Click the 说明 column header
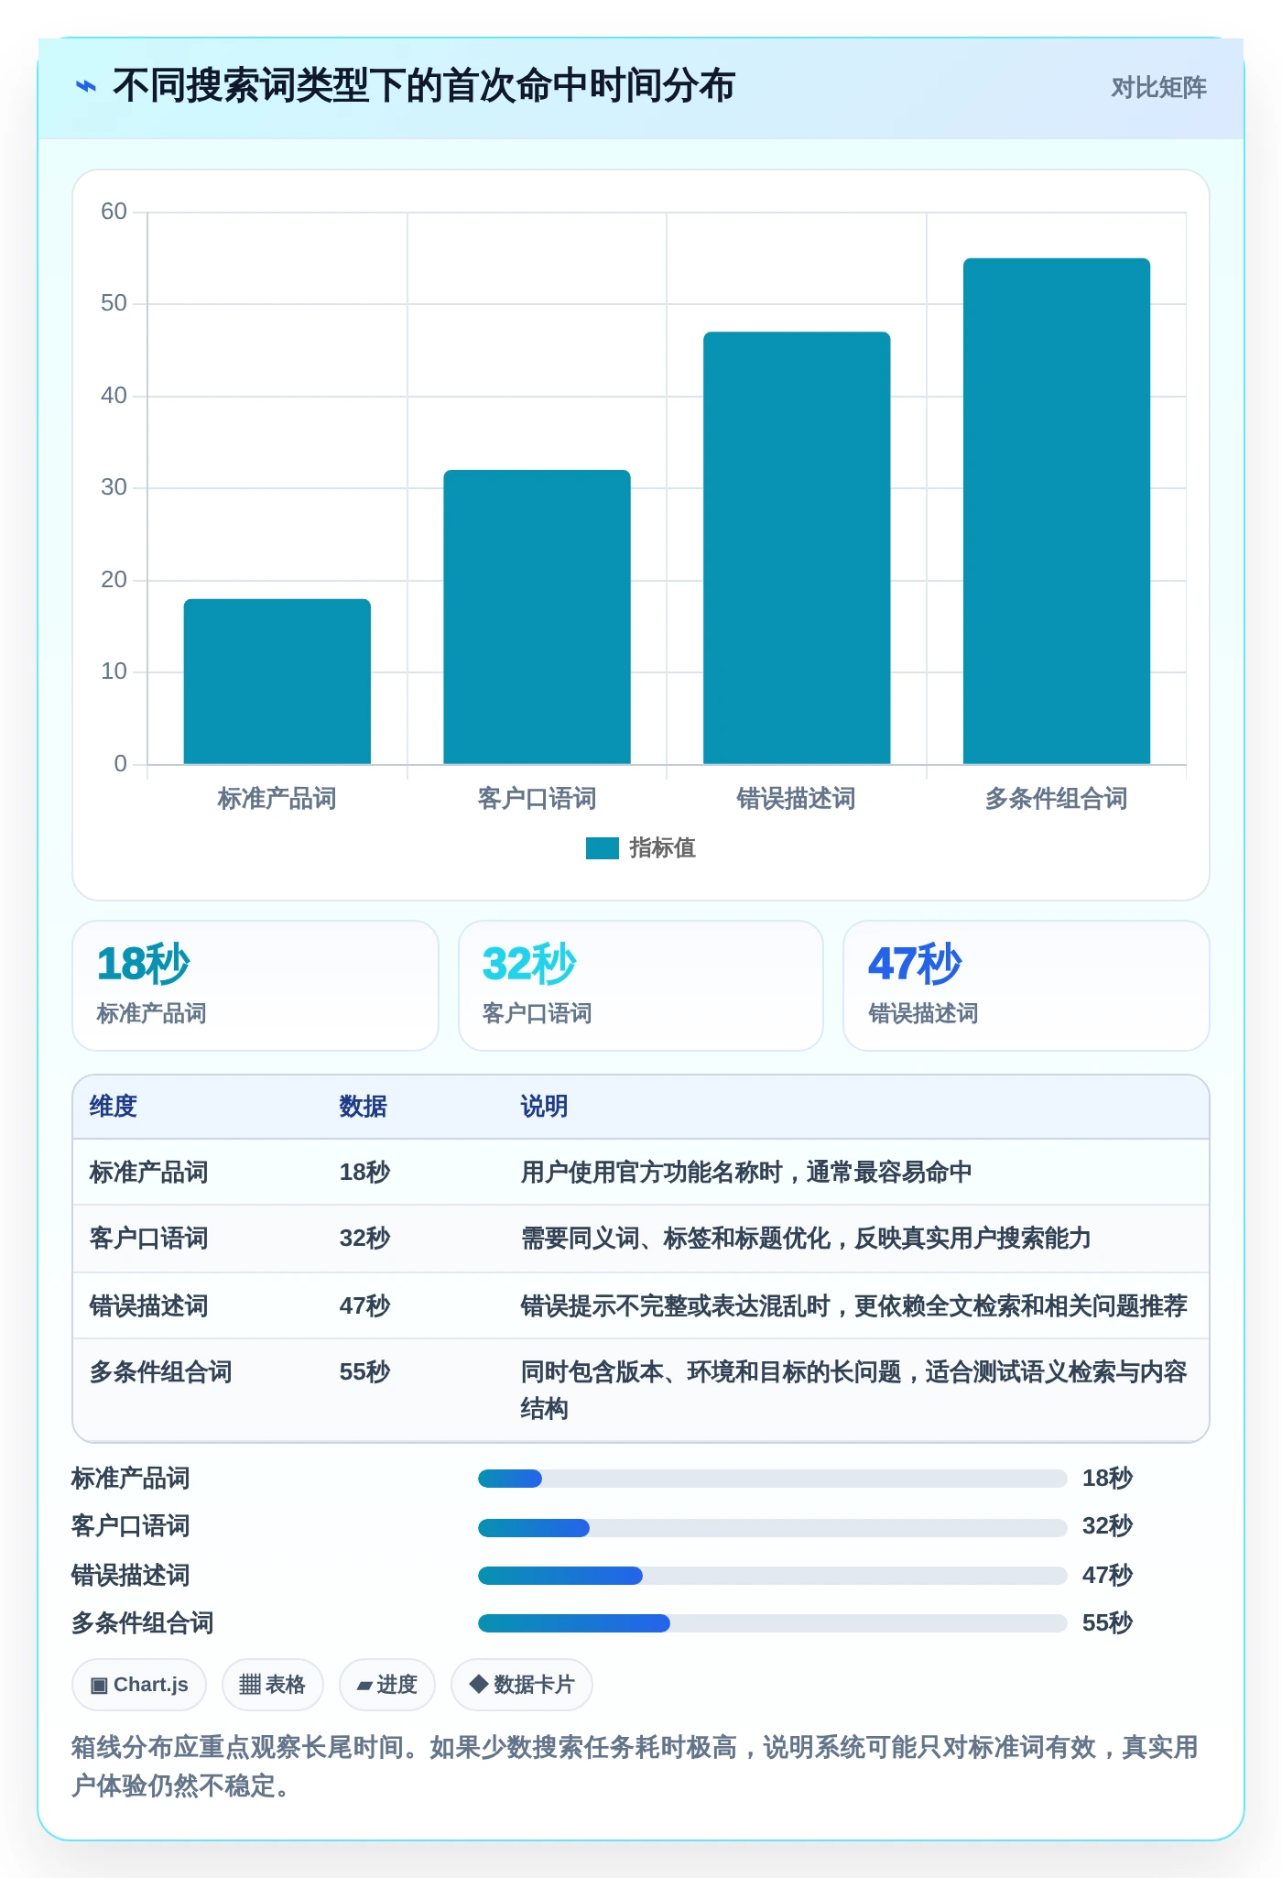This screenshot has width=1282, height=1878. [545, 1107]
